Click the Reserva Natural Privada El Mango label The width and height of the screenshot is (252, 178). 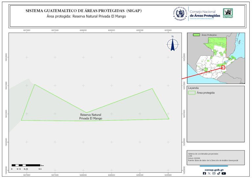coord(91,117)
